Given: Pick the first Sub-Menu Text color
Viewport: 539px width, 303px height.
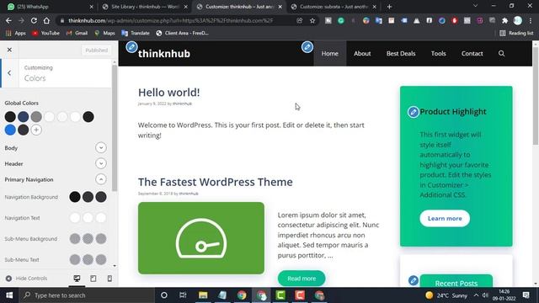Looking at the screenshot, I should (x=75, y=260).
